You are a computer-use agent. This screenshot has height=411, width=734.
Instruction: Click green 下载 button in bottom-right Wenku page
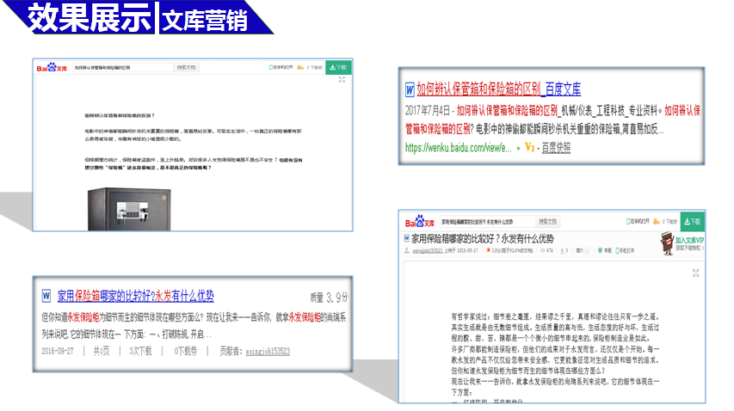(693, 222)
